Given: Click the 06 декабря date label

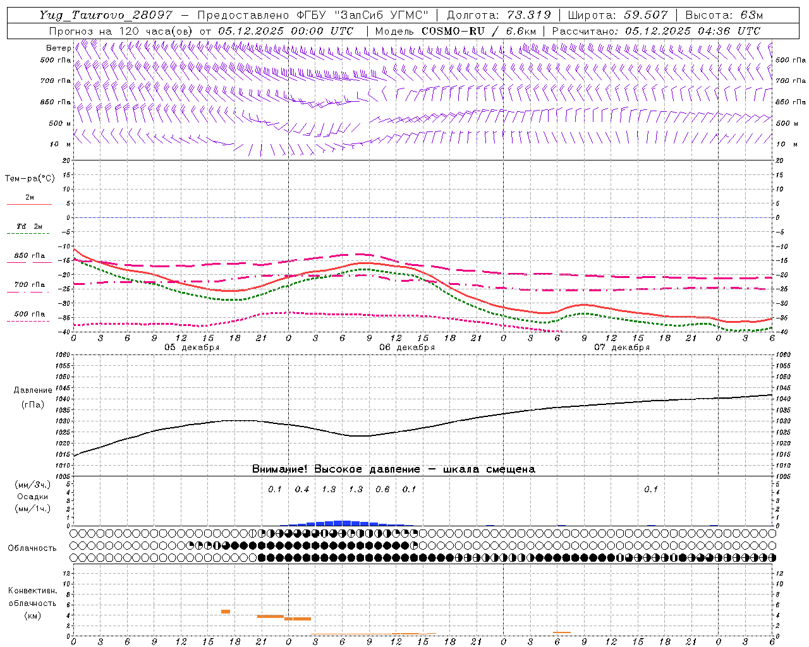Looking at the screenshot, I should (x=407, y=348).
